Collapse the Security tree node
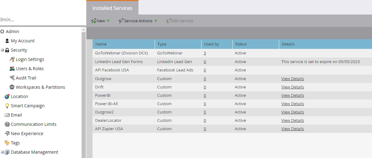Viewport: 372px width, 158px height. (2, 50)
